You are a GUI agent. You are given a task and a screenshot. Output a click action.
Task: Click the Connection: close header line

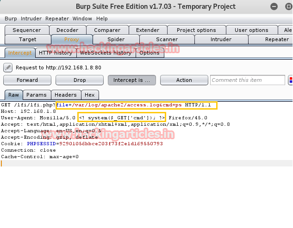[28, 150]
